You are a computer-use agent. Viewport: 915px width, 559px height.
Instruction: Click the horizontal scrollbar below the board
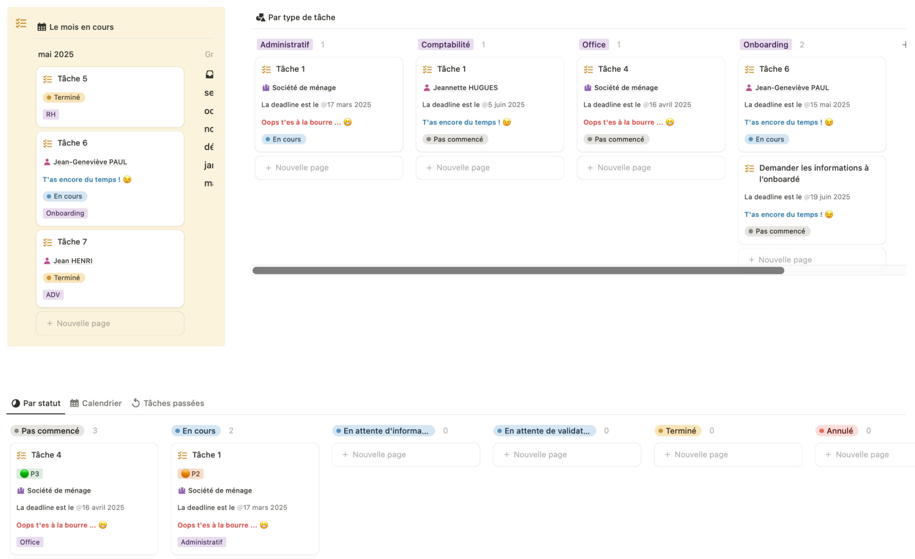pos(518,270)
